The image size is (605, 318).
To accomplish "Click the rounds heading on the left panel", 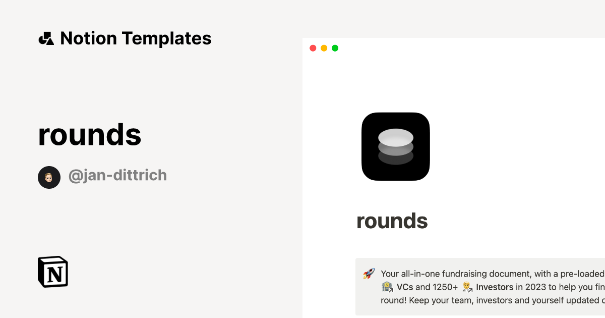I will point(89,135).
